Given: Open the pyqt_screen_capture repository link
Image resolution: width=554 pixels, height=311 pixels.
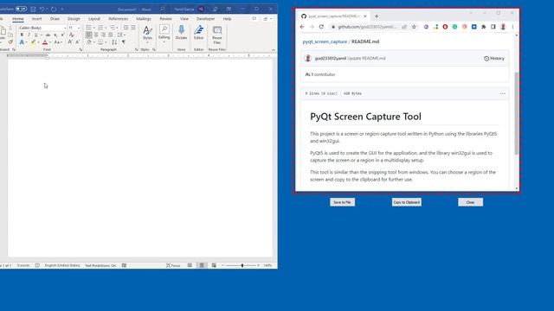Looking at the screenshot, I should tap(325, 41).
